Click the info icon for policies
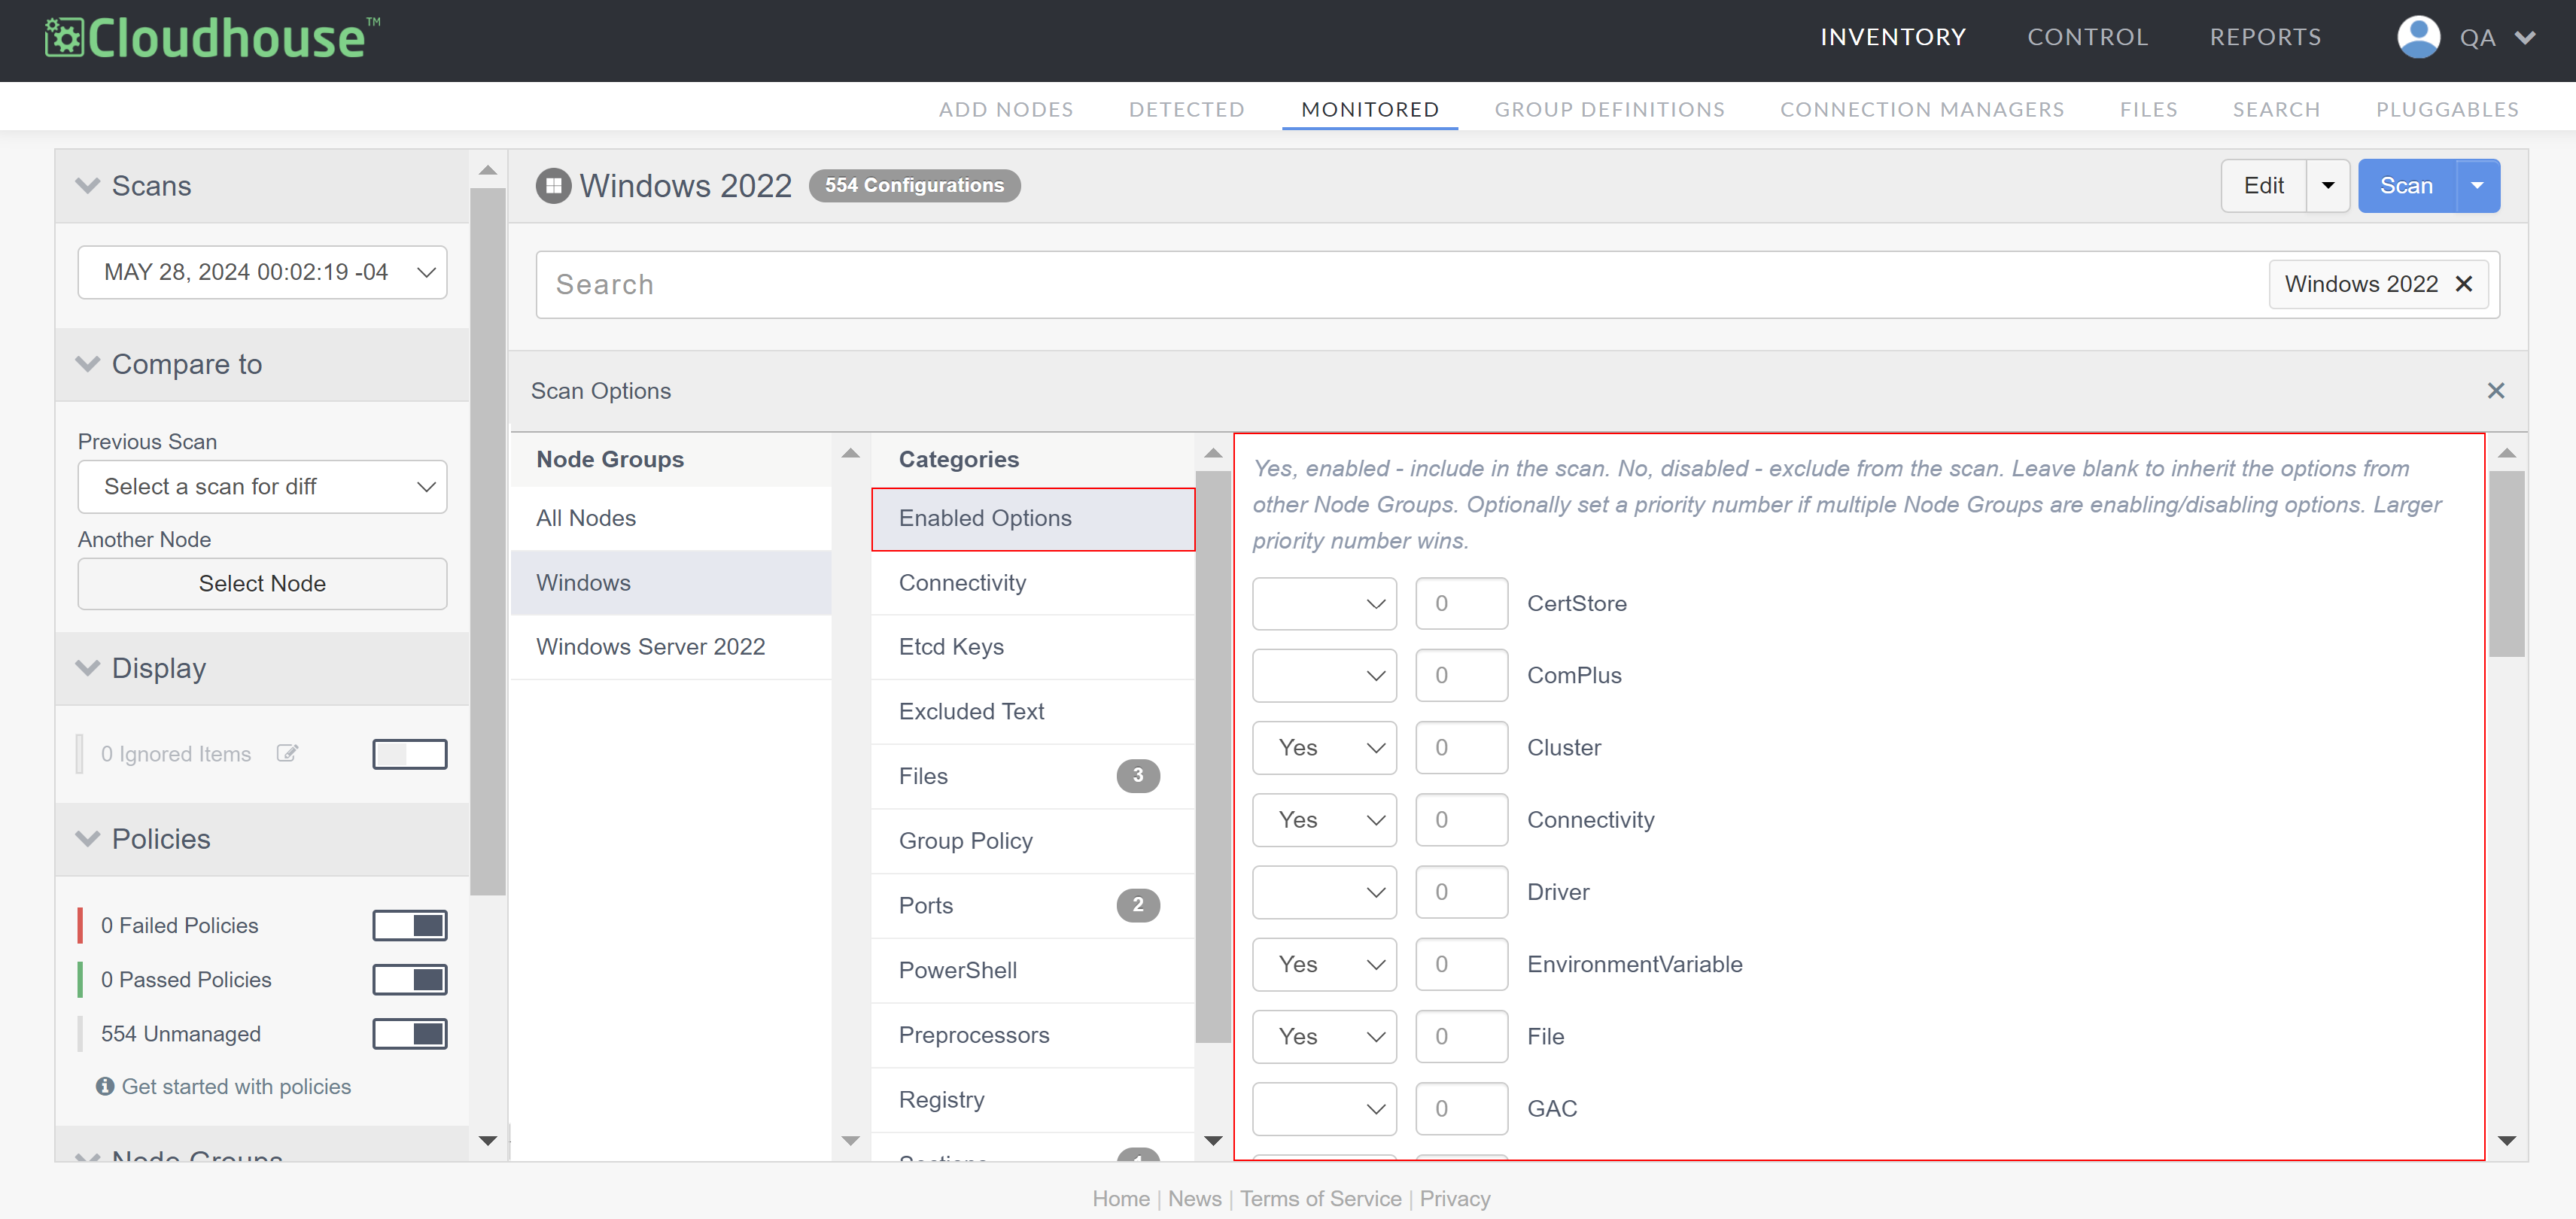2576x1219 pixels. (105, 1086)
